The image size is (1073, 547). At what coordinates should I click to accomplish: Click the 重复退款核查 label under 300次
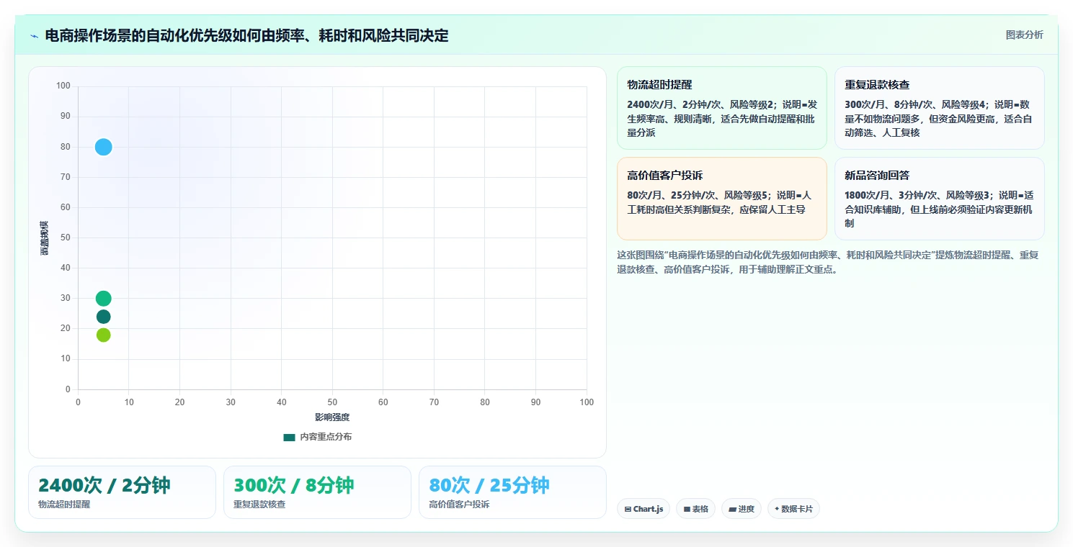[x=259, y=505]
